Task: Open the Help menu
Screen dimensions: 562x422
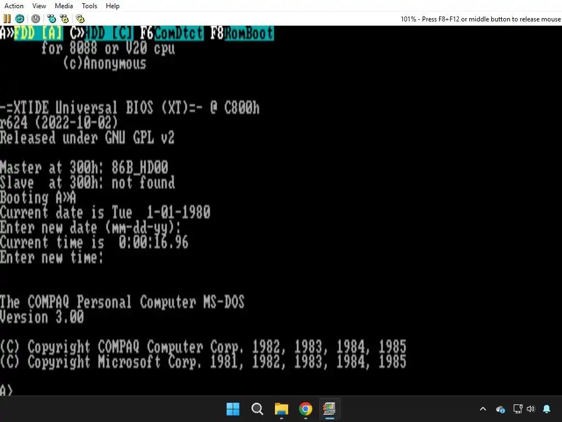Action: 113,5
